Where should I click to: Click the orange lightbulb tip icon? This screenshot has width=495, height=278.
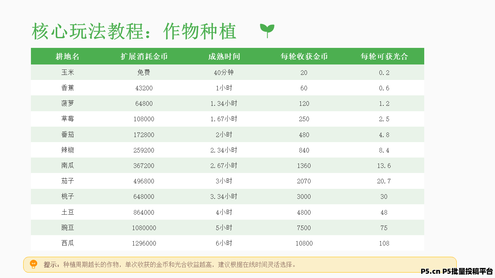tap(34, 264)
